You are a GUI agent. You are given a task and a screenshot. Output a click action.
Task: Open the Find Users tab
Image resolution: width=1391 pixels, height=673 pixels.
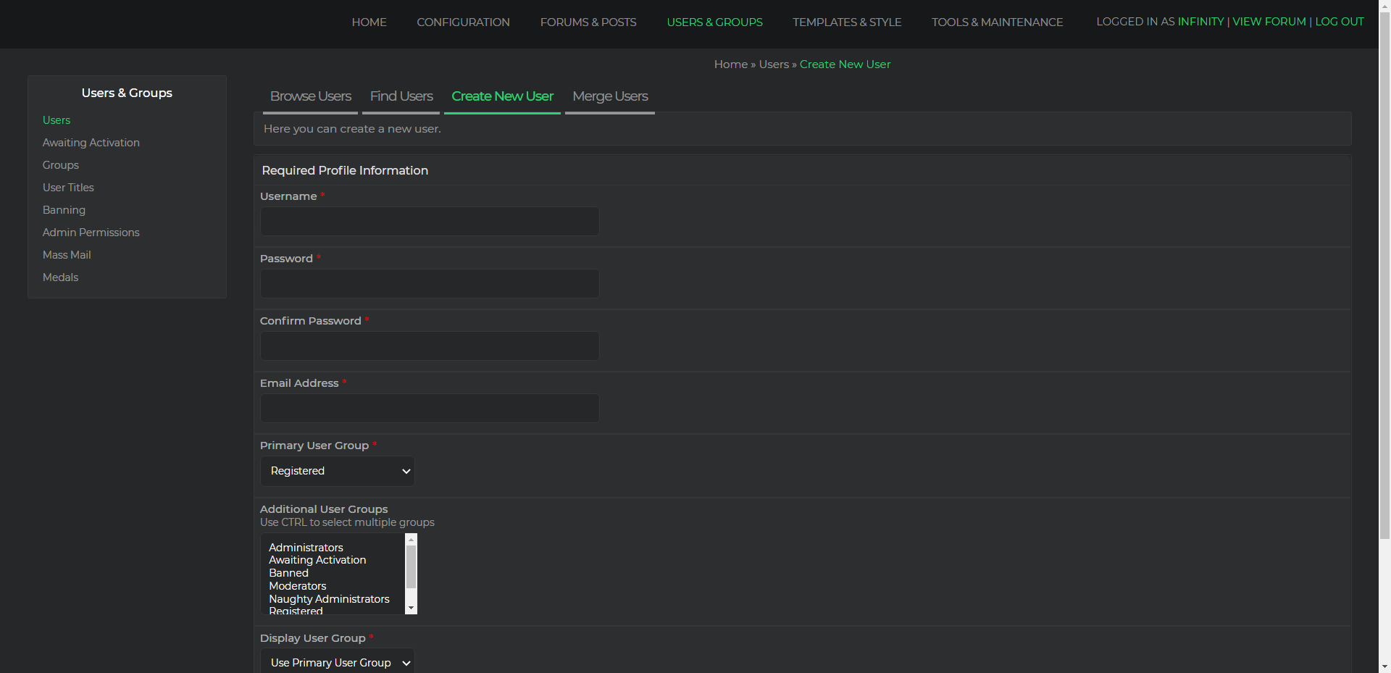click(x=401, y=96)
